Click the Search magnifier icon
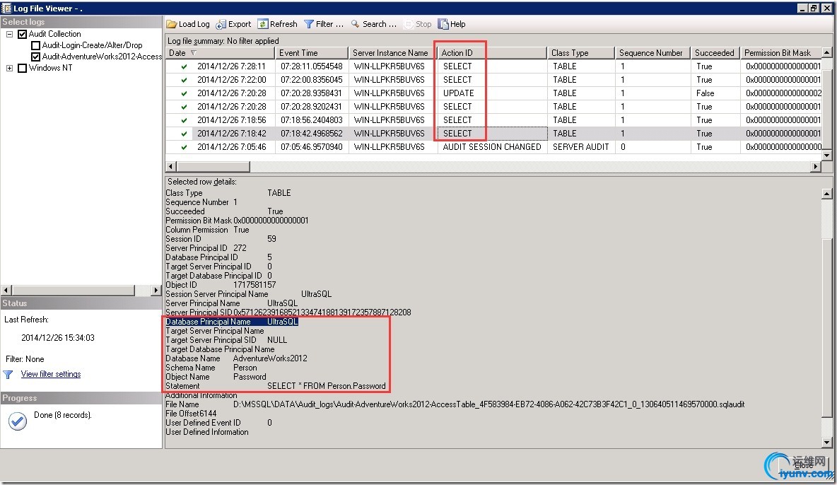 [355, 24]
